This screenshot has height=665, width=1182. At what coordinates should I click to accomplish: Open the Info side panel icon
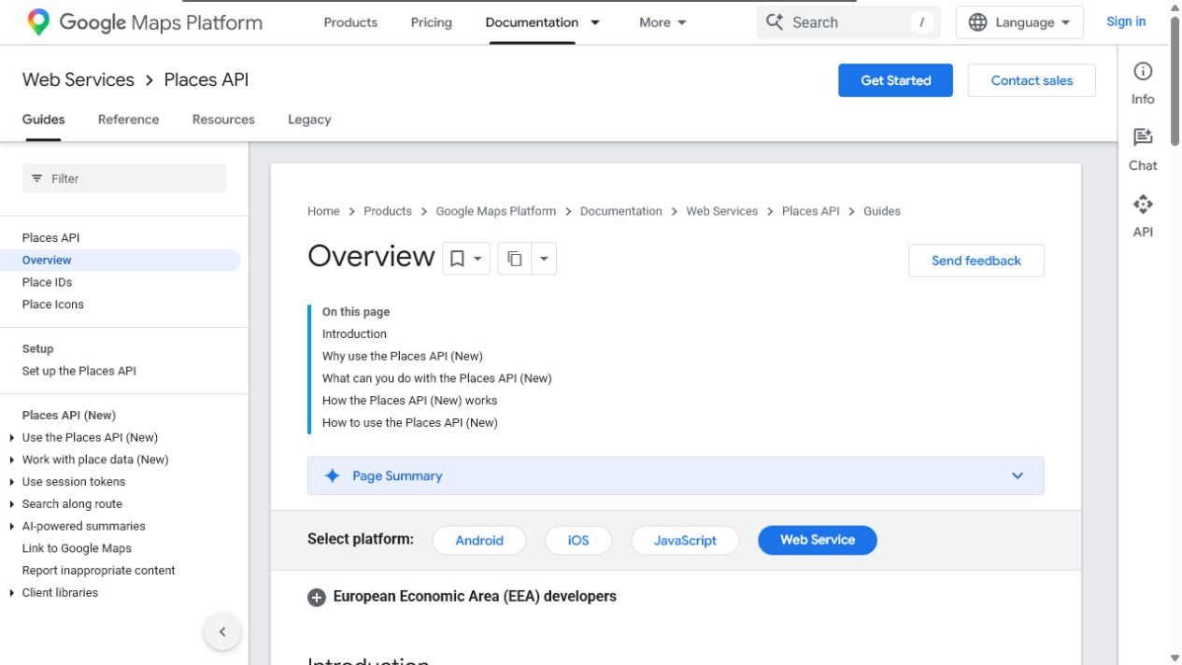(x=1143, y=71)
